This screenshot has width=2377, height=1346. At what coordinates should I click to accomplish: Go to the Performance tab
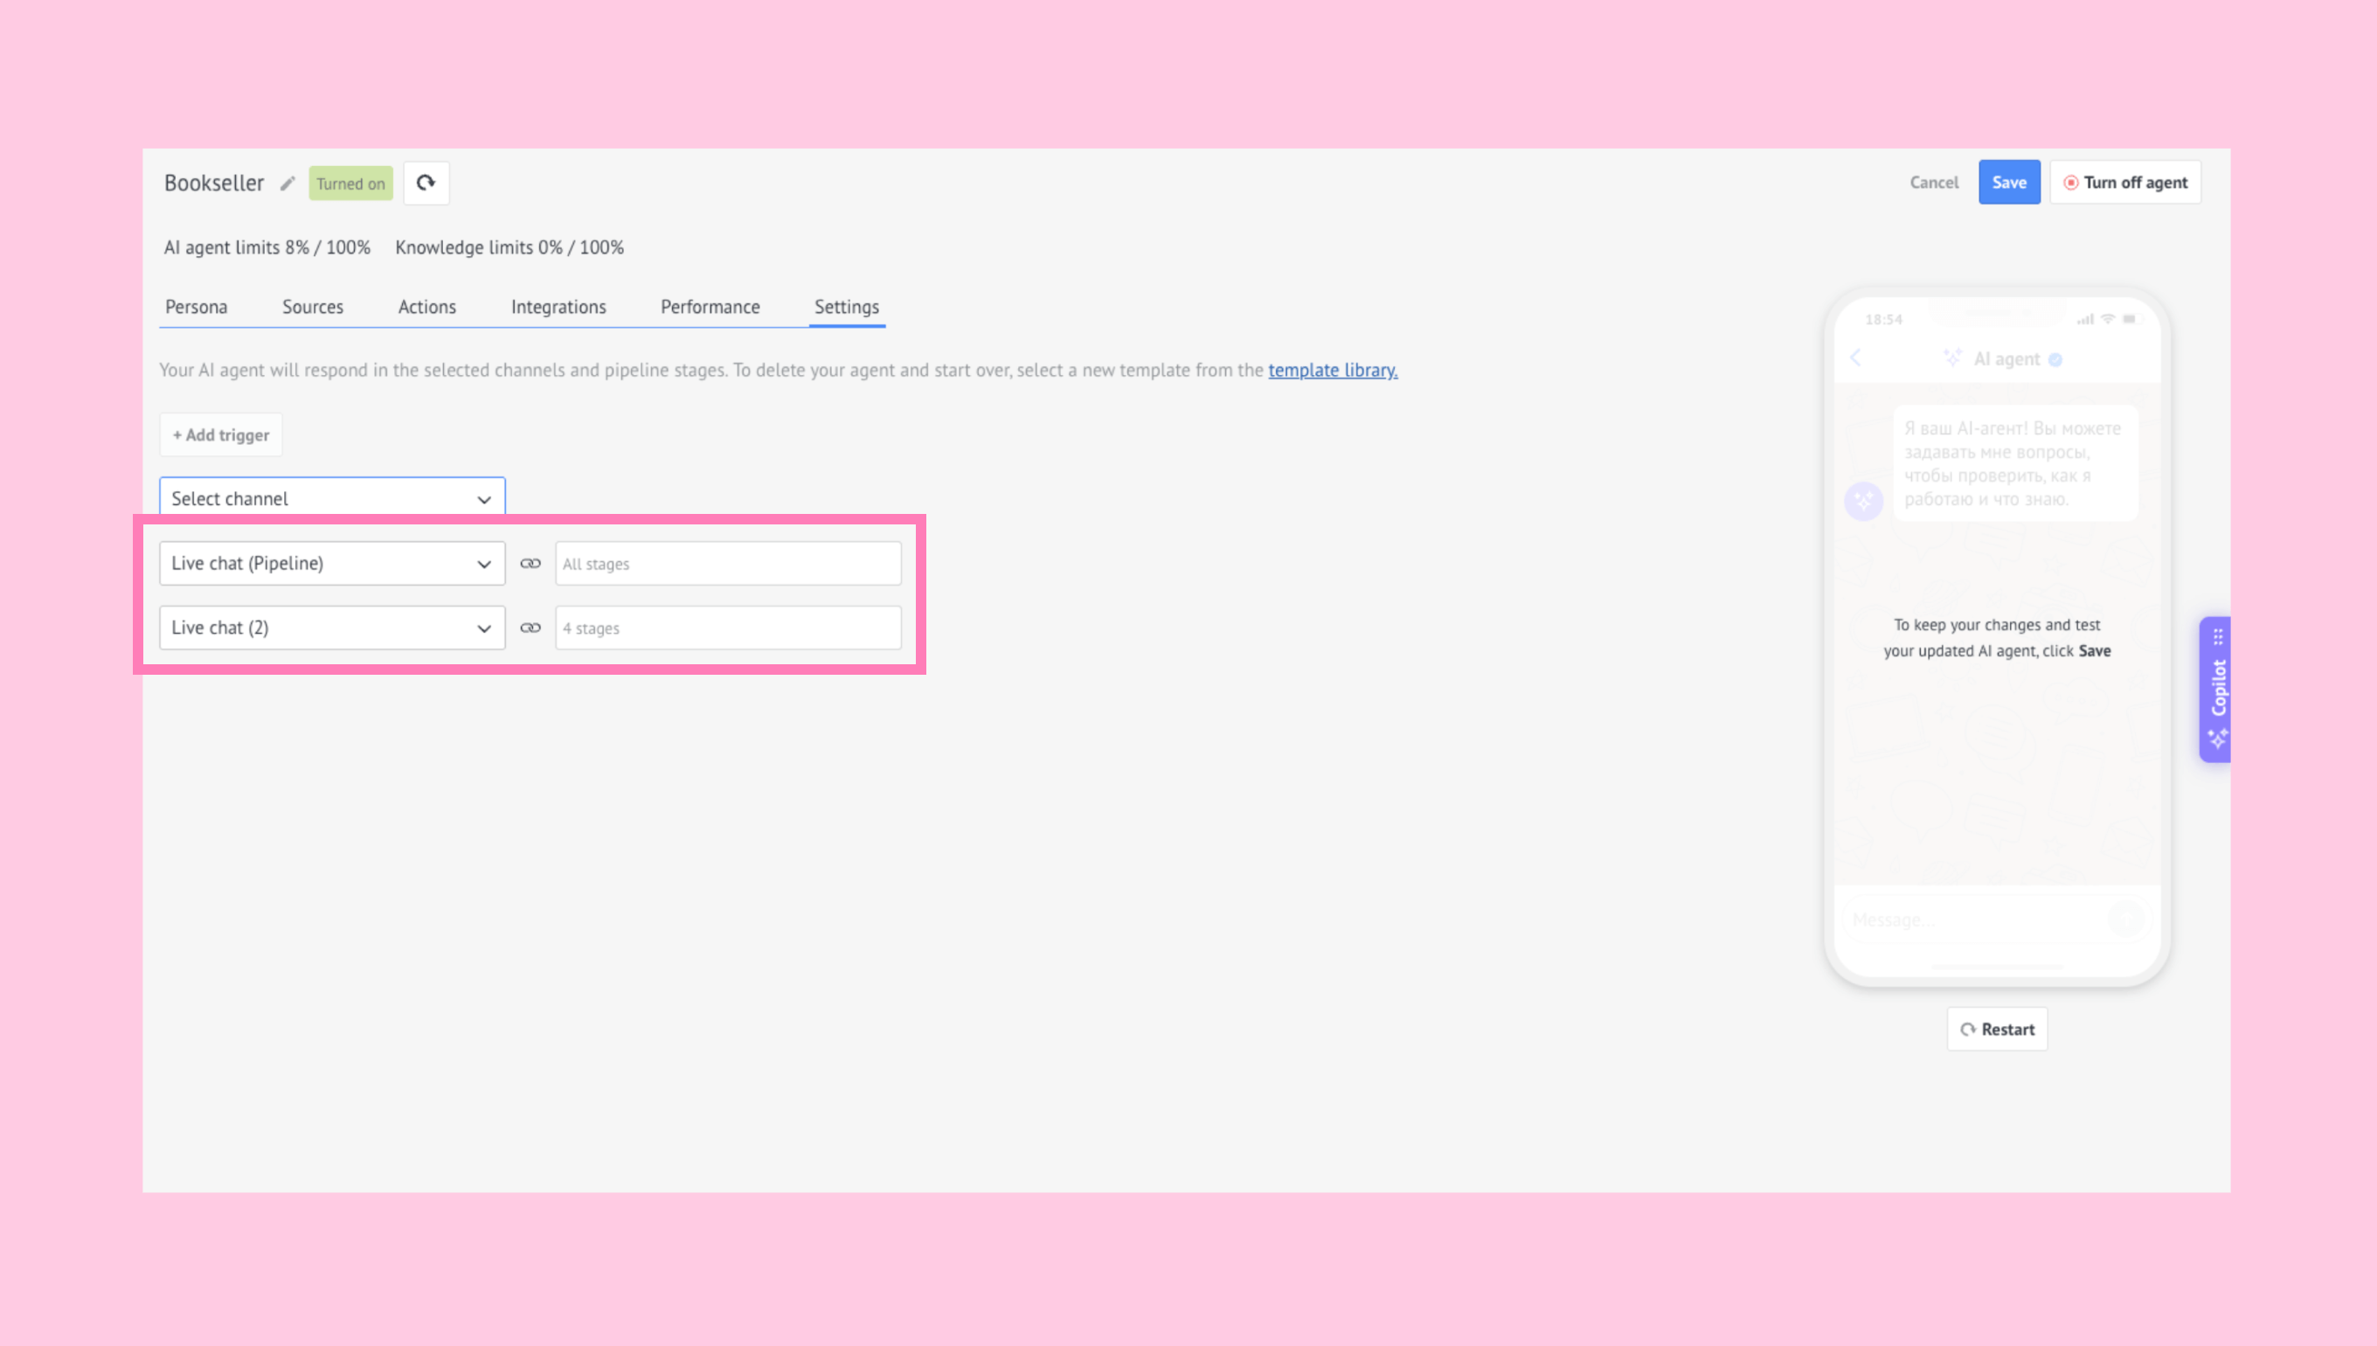pyautogui.click(x=710, y=307)
